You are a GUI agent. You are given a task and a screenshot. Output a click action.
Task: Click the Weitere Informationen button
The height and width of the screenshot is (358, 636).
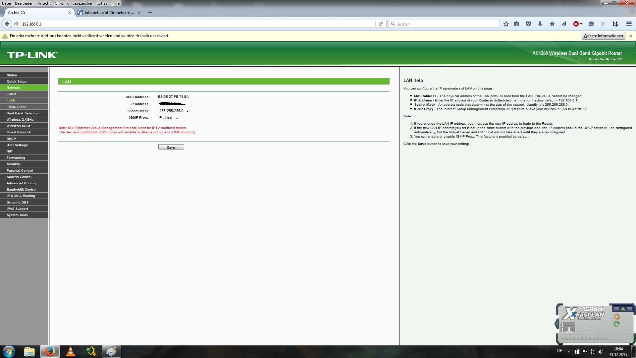point(603,36)
